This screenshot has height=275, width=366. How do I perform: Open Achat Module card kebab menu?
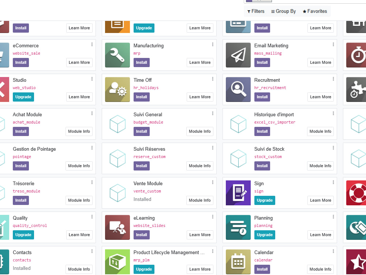click(92, 113)
